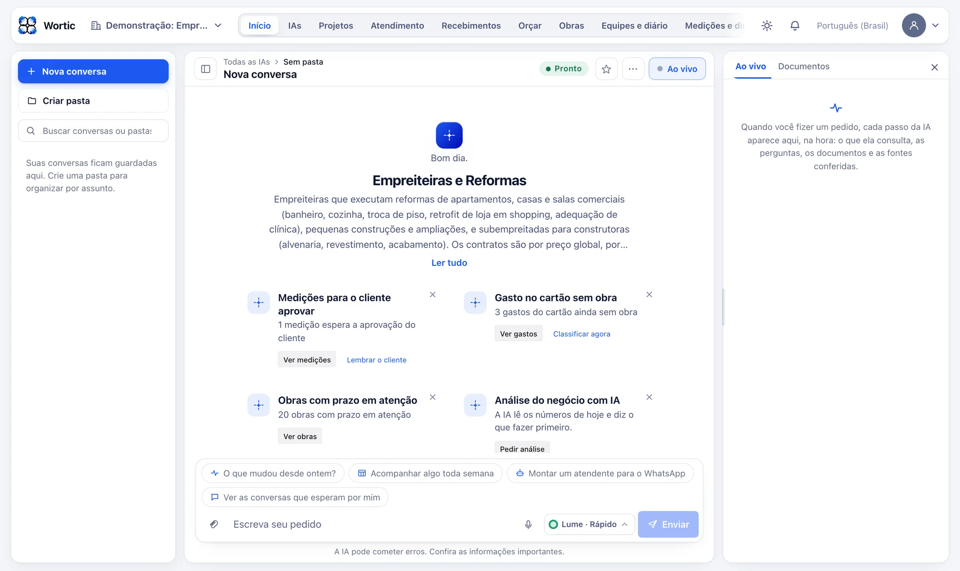Go to the Recebimentos tab

pos(471,25)
